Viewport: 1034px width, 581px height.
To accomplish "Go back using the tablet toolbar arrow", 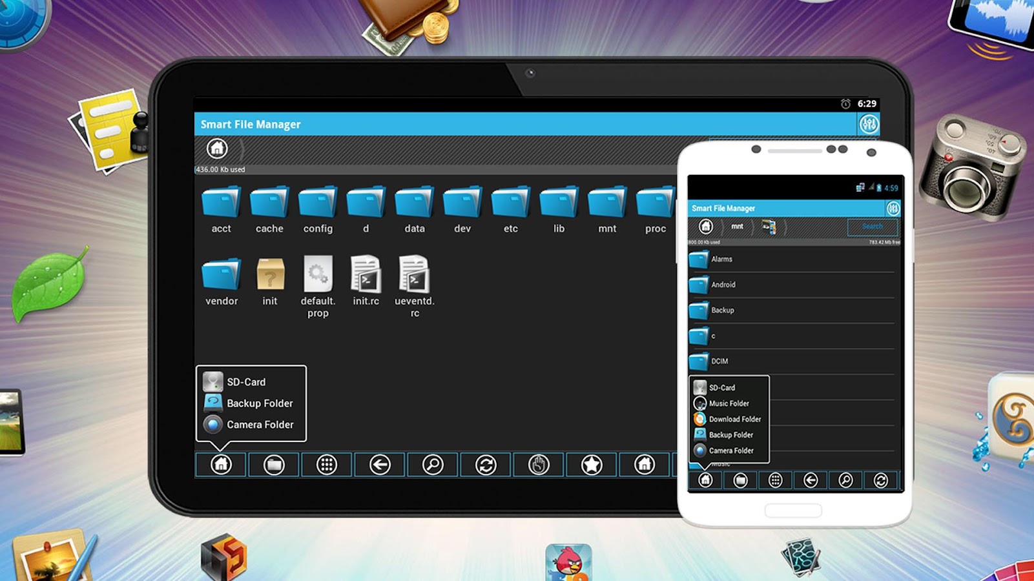I will coord(380,465).
